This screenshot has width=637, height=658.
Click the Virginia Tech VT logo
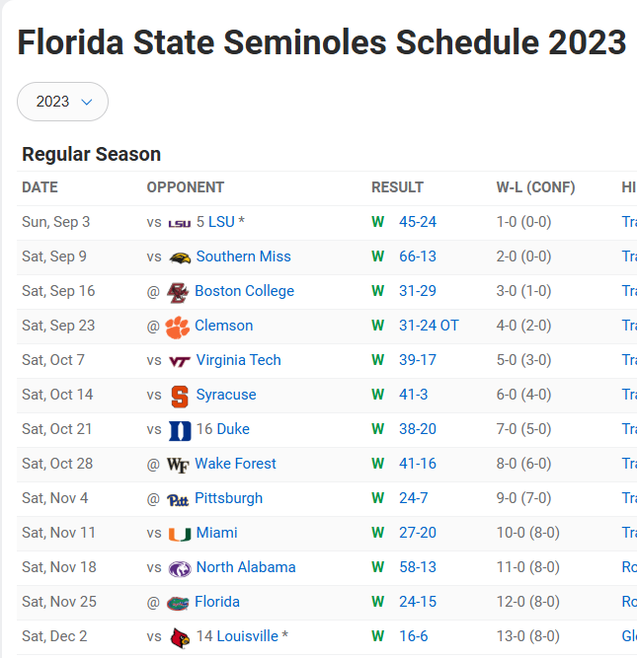coord(180,361)
